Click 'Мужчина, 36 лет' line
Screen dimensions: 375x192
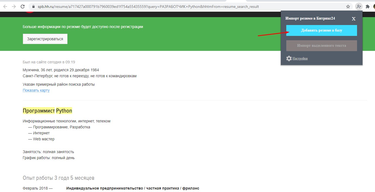click(61, 70)
